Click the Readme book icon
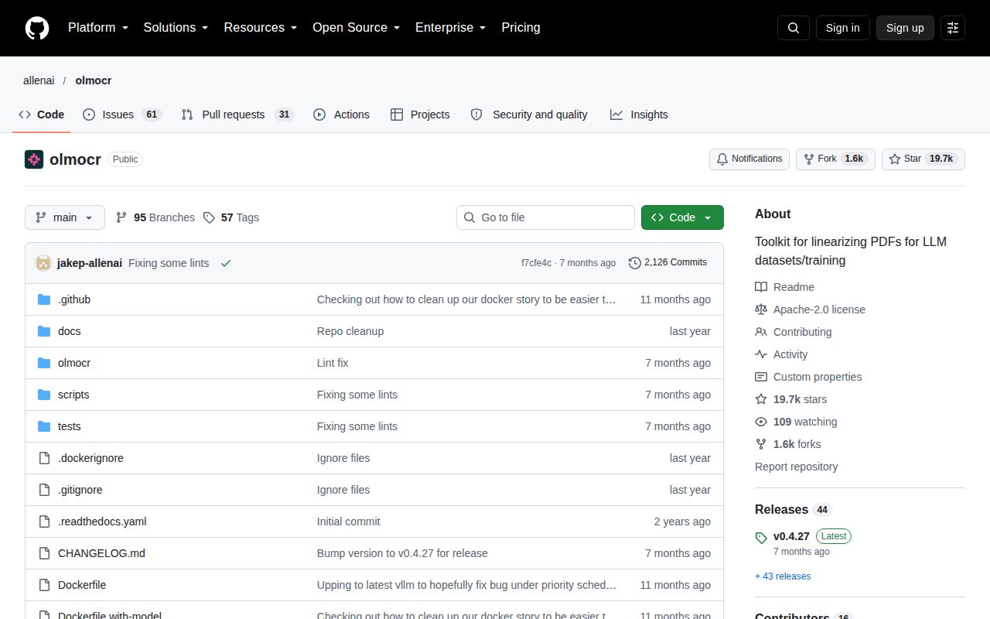This screenshot has height=619, width=990. click(761, 287)
